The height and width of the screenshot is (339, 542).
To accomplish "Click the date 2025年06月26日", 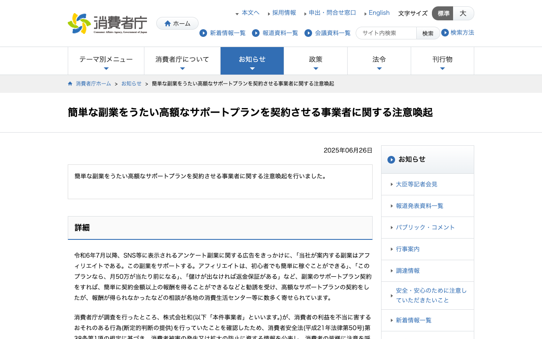I will [x=348, y=150].
